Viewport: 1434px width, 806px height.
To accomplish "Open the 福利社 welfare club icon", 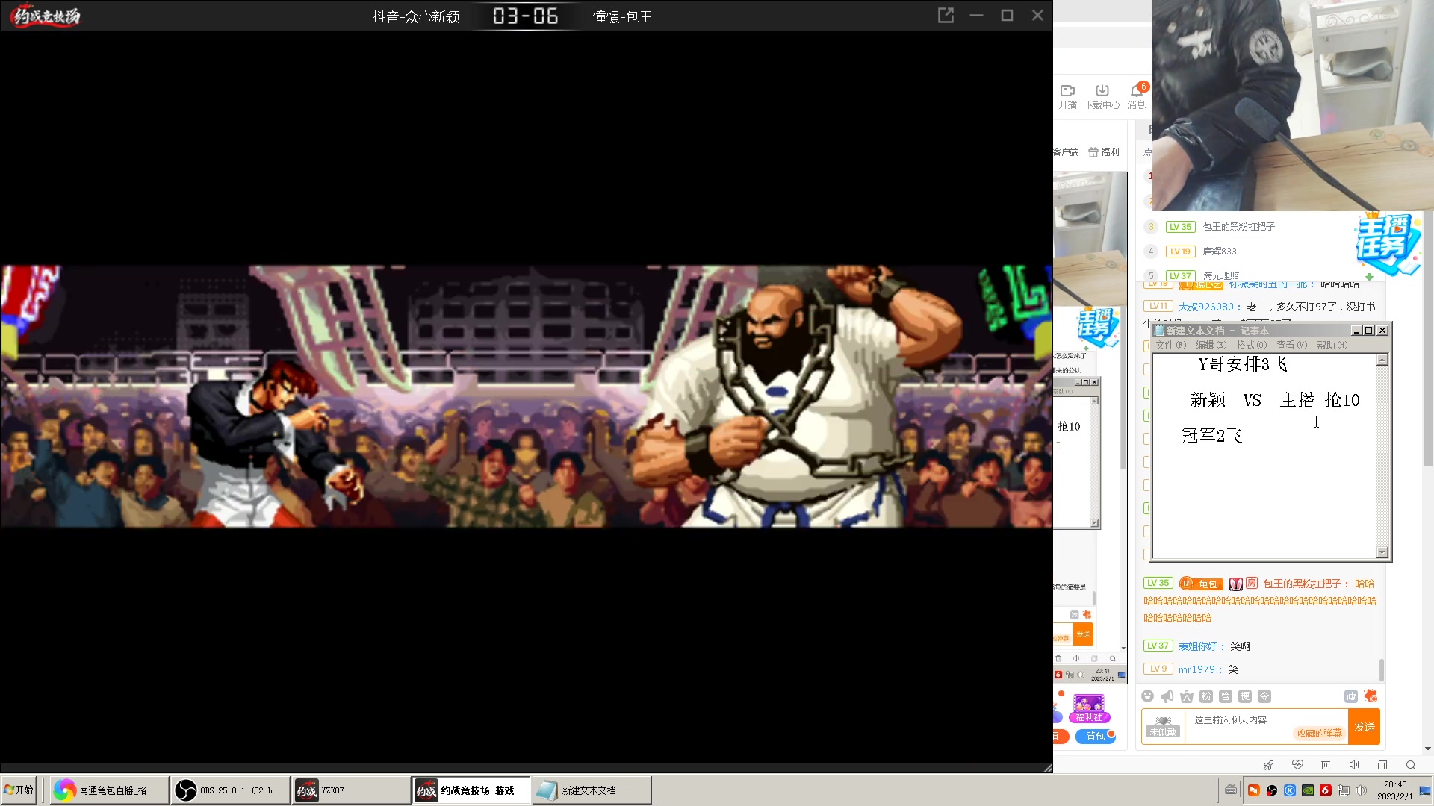I will [x=1089, y=708].
